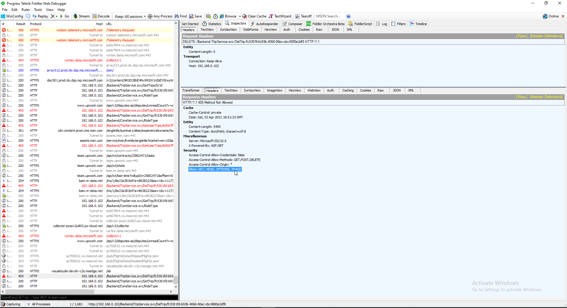Select the 'Server: Microsoft-IIS/10.0' response header
The height and width of the screenshot is (308, 567).
[x=208, y=141]
